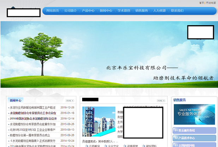Click 销售服务 in the navigation bar

[x=142, y=11]
